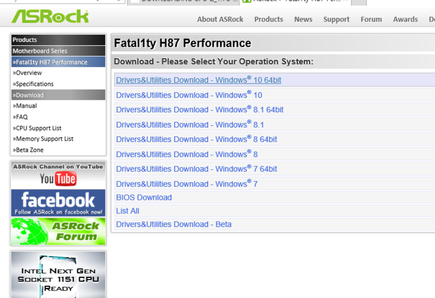
Task: Open the ASRock YouTube channel banner
Action: 58,175
